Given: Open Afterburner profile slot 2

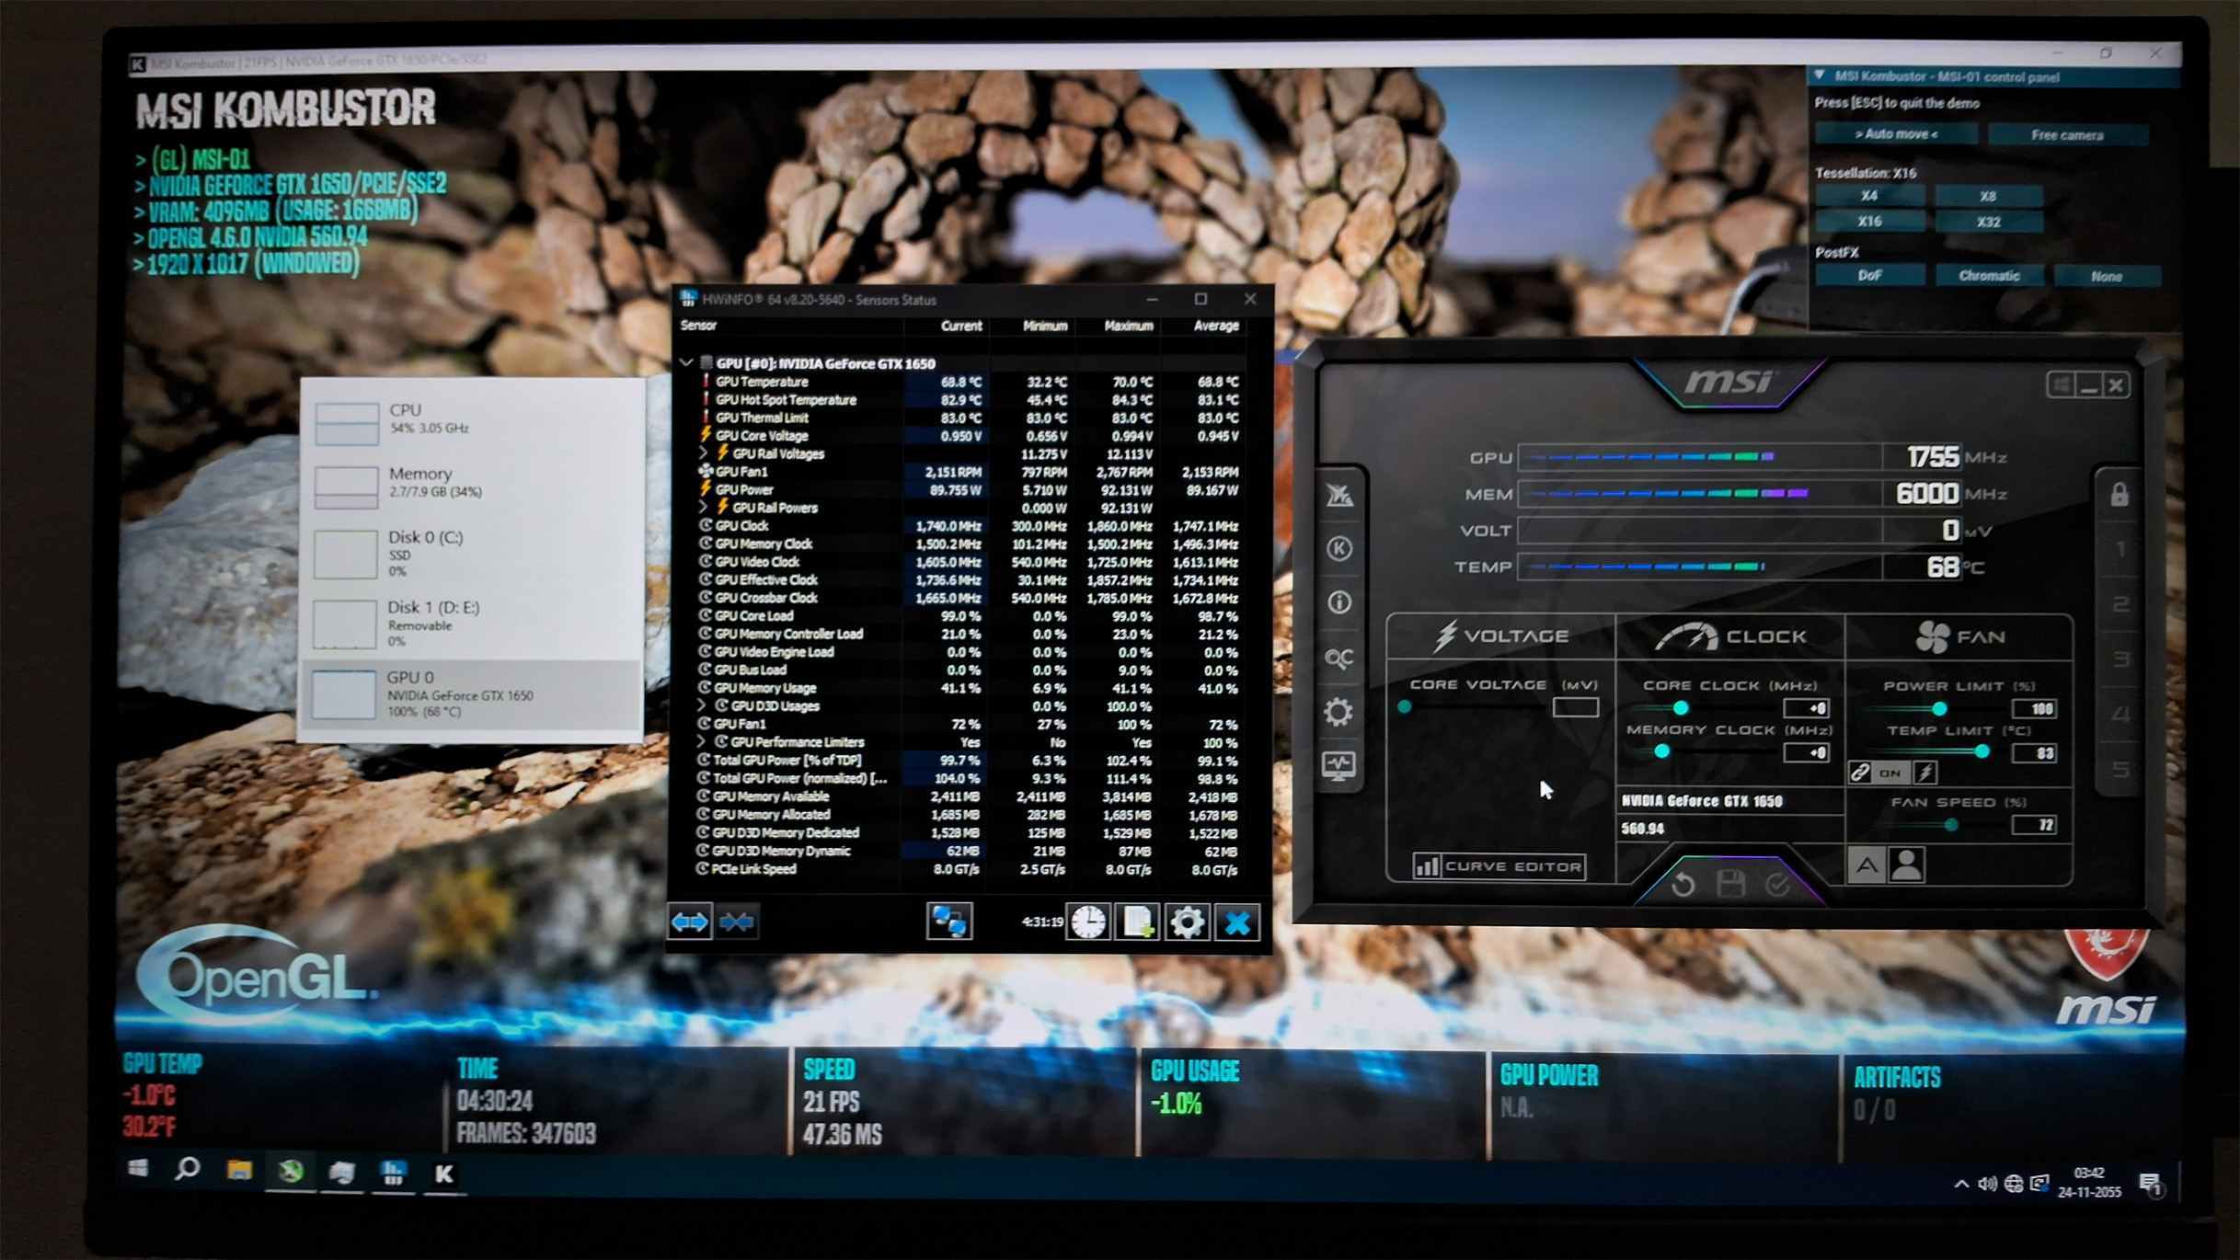Looking at the screenshot, I should [x=2120, y=604].
